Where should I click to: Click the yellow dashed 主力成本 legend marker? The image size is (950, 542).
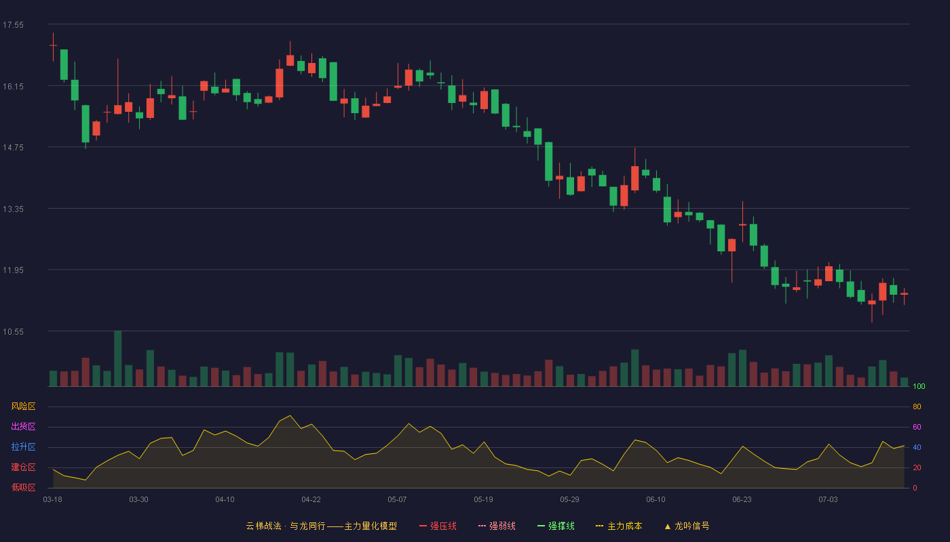pyautogui.click(x=599, y=526)
